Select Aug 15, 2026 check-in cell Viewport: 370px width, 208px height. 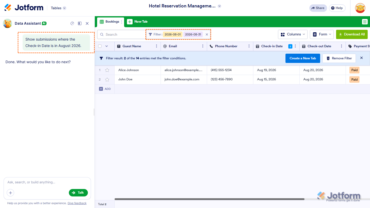[276, 80]
